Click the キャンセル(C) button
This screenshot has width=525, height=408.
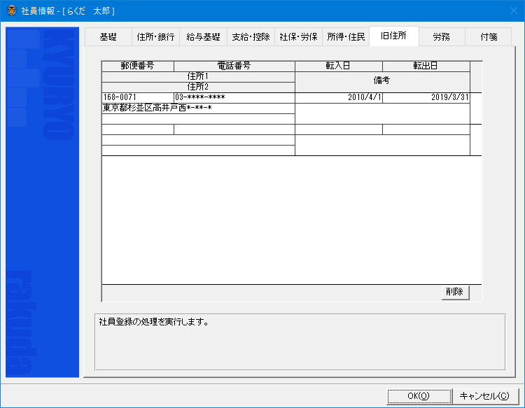(485, 396)
